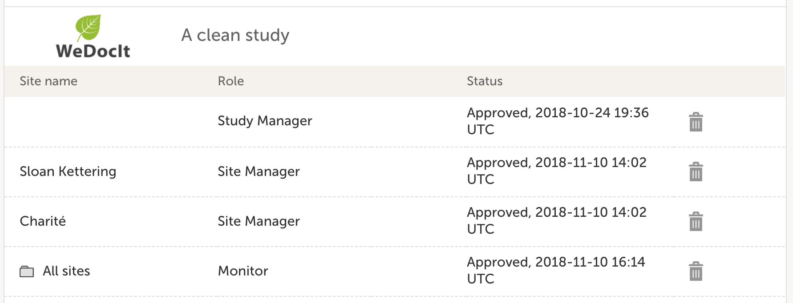
Task: Delete the Study Manager role entry
Action: tap(696, 122)
